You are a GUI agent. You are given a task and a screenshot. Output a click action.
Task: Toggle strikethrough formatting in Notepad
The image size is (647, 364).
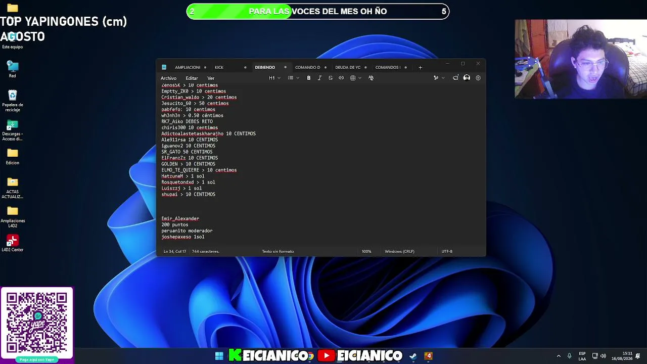pyautogui.click(x=331, y=78)
